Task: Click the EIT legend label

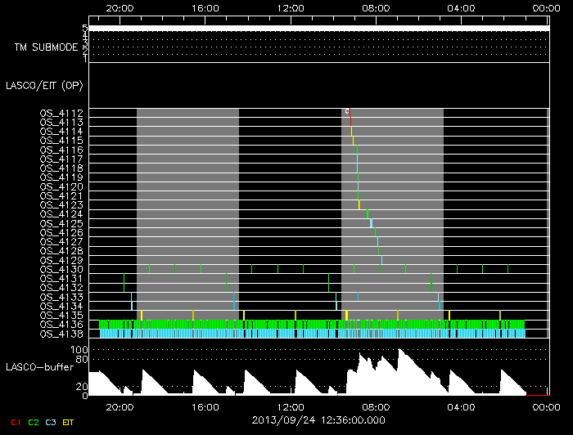Action: click(x=69, y=422)
